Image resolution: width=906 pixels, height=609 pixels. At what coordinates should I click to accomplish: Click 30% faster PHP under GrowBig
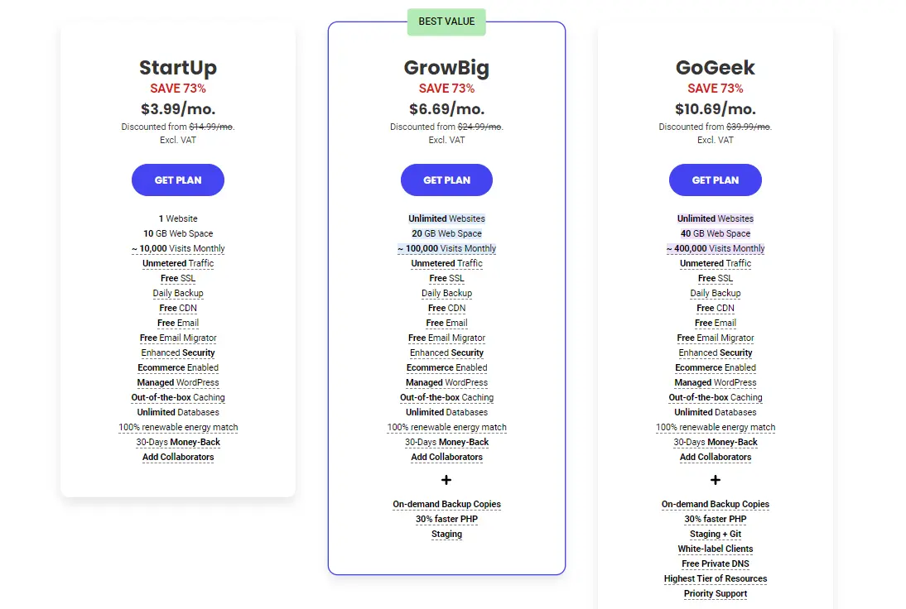(446, 519)
